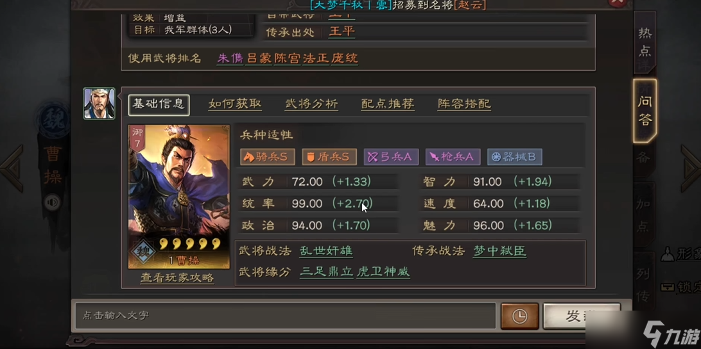
Task: Click the 曹操 avatar portrait thumbnail
Action: pyautogui.click(x=99, y=103)
